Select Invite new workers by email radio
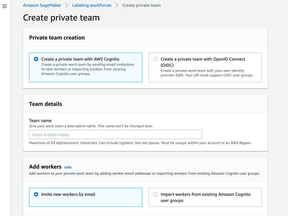The image size is (288, 216). [36, 194]
